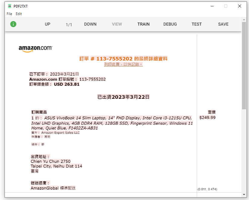Select the country text 臺灣
The image size is (249, 200).
pyautogui.click(x=34, y=171)
